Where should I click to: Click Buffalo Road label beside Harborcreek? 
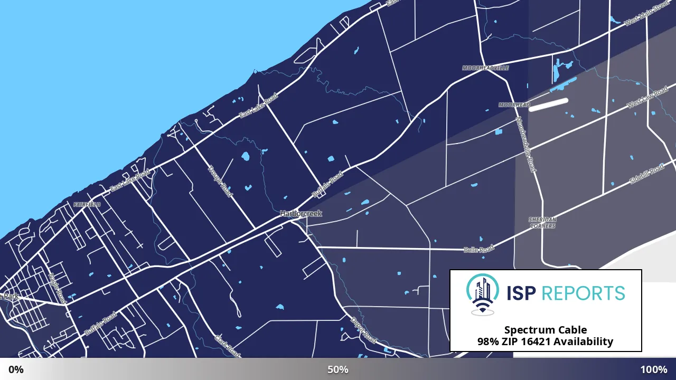tap(328, 184)
